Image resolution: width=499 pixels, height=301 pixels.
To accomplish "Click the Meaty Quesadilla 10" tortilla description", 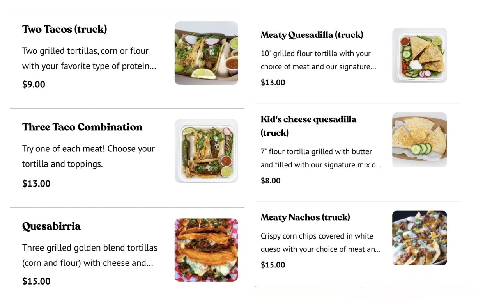I will [x=319, y=60].
